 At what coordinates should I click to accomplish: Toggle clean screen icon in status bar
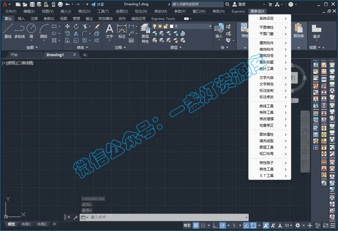click(x=326, y=225)
